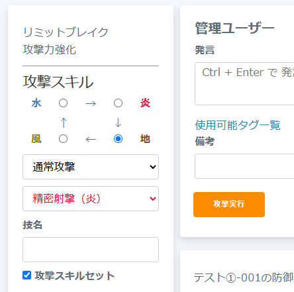
Task: Click the 攻撃実行 orange button
Action: click(x=229, y=205)
